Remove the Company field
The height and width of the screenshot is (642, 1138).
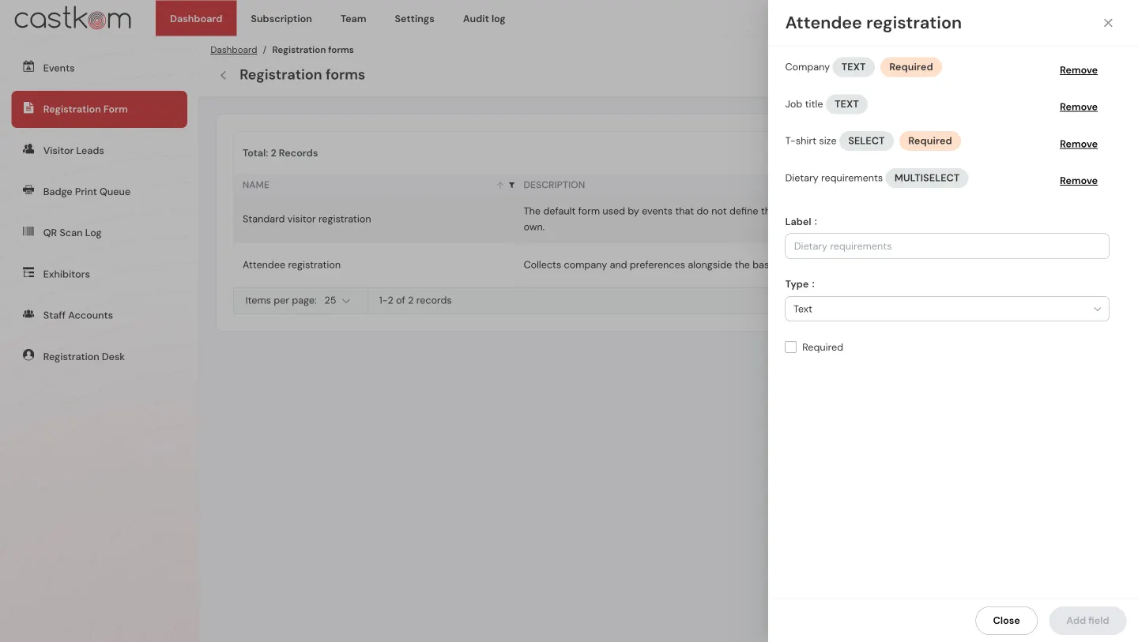tap(1078, 70)
